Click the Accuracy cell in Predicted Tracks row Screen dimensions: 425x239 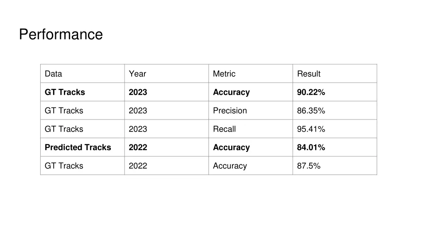coord(251,147)
